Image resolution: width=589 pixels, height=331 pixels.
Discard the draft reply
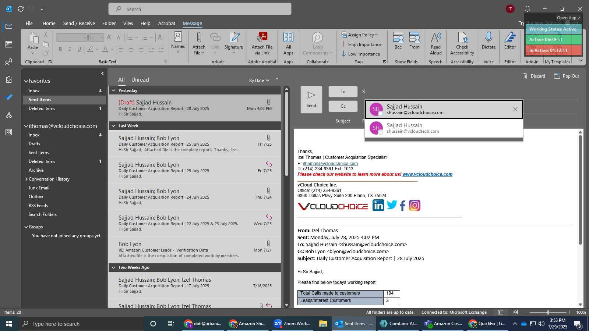click(x=534, y=76)
